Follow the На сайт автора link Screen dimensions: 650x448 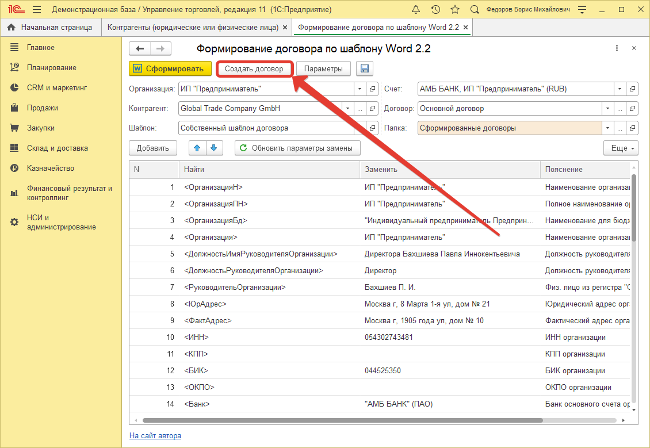[155, 435]
